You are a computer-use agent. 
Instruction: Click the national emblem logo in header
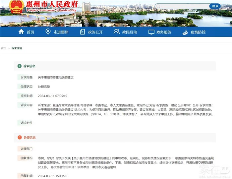tap(16, 7)
